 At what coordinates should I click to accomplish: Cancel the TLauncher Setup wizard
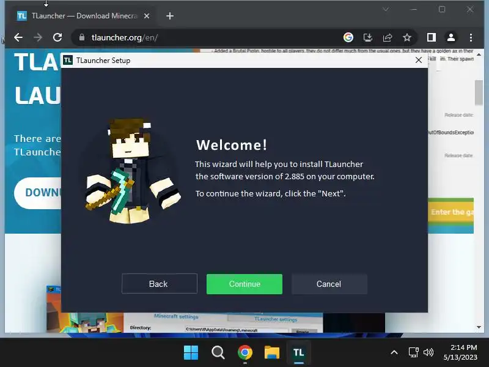[x=329, y=284]
